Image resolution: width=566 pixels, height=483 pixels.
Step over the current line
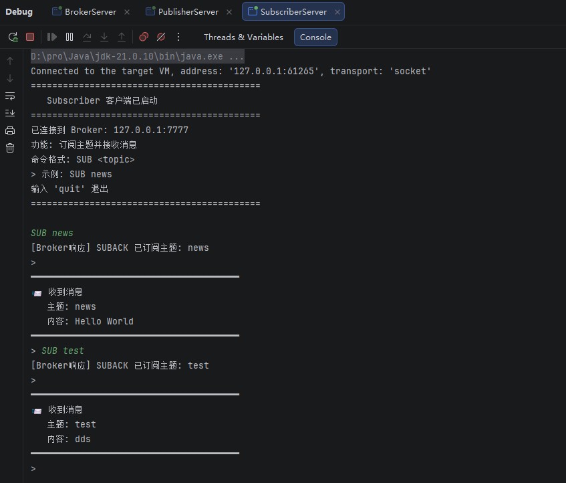tap(87, 37)
